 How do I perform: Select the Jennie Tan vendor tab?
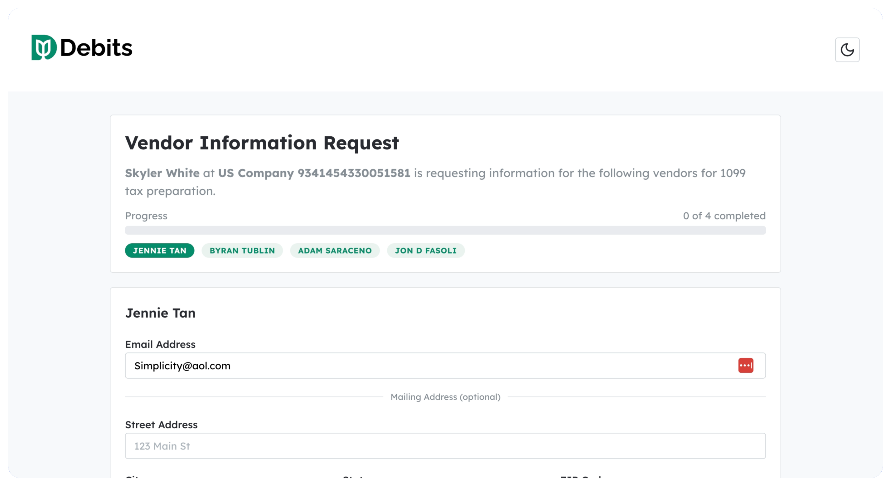coord(159,251)
